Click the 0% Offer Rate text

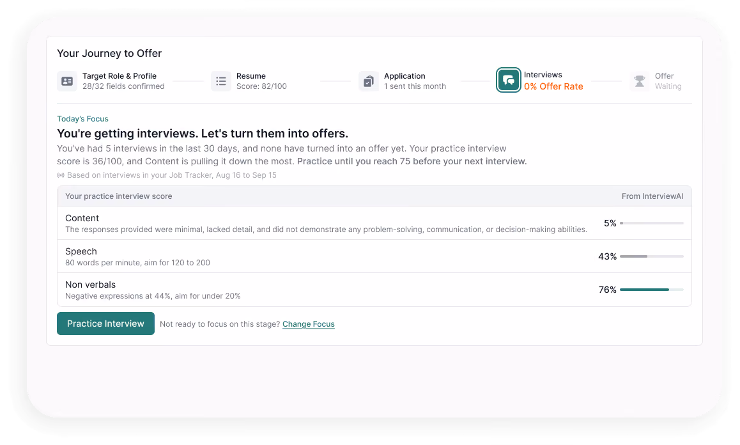pos(553,86)
